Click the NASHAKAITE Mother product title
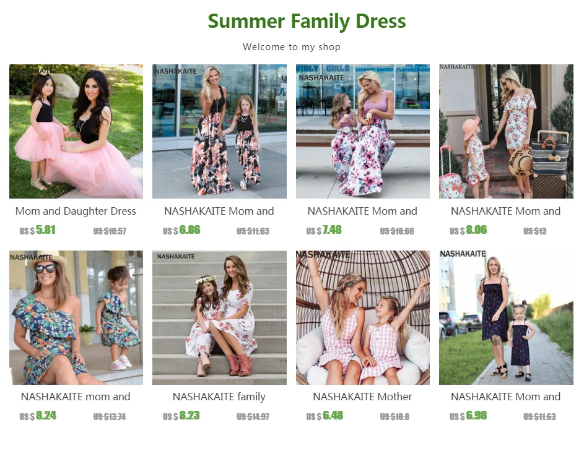The width and height of the screenshot is (584, 451). (x=362, y=397)
